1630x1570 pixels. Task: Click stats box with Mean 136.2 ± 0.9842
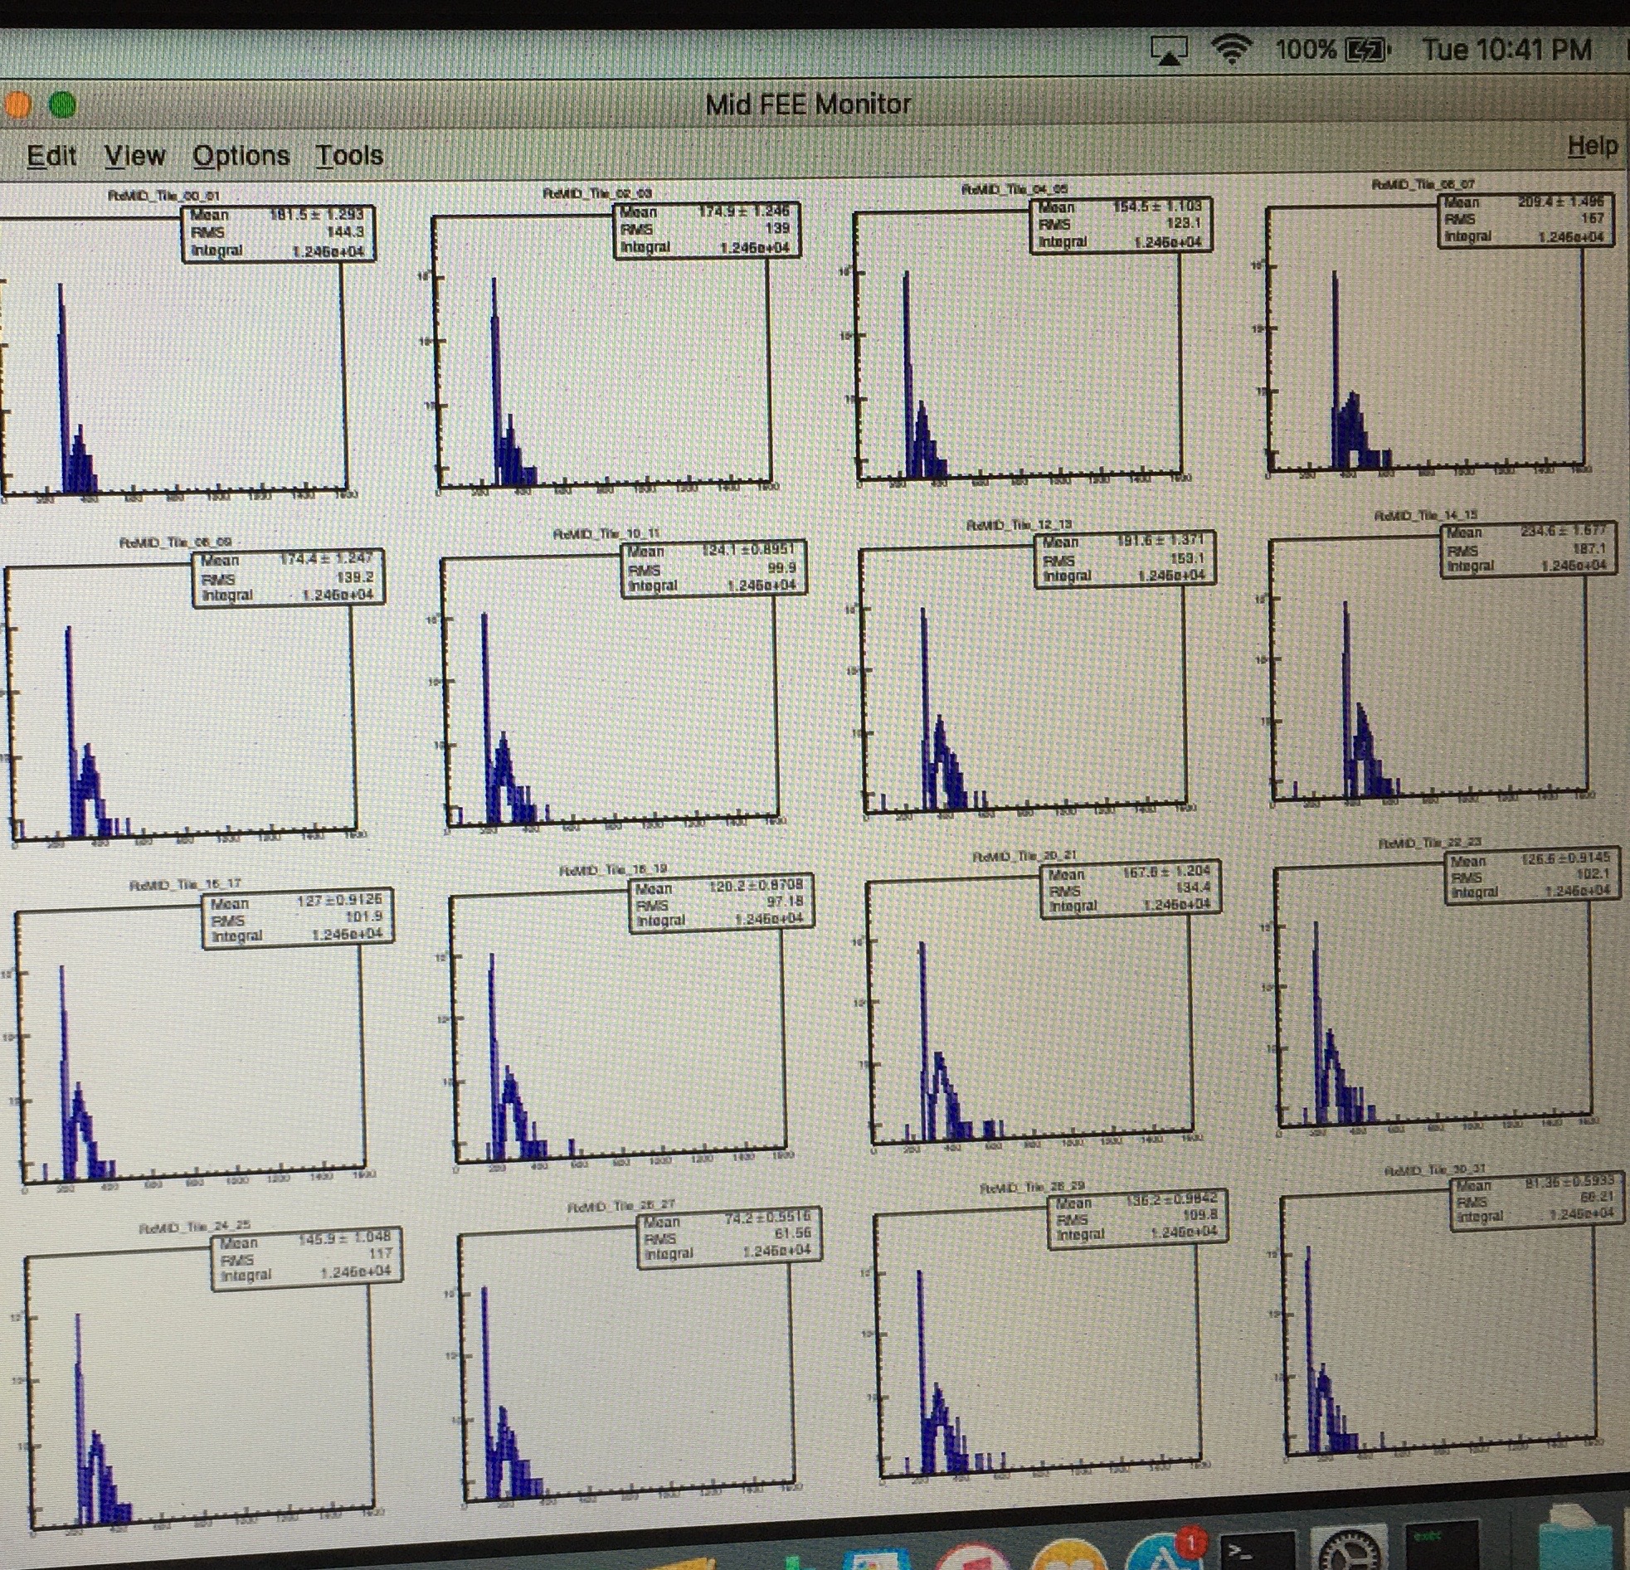1137,1219
